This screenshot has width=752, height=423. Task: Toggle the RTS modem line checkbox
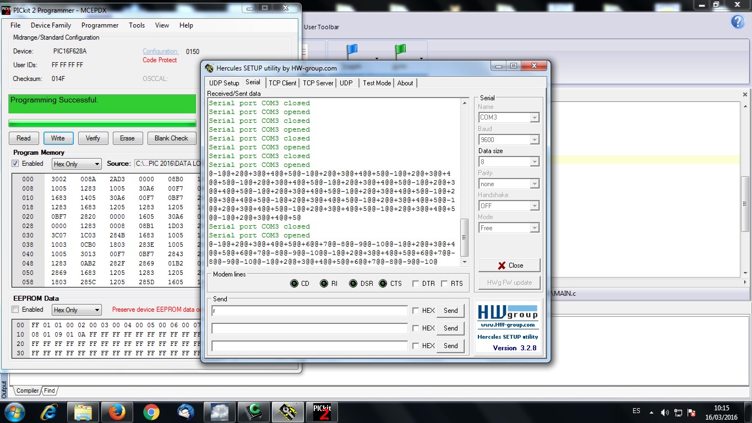(443, 284)
